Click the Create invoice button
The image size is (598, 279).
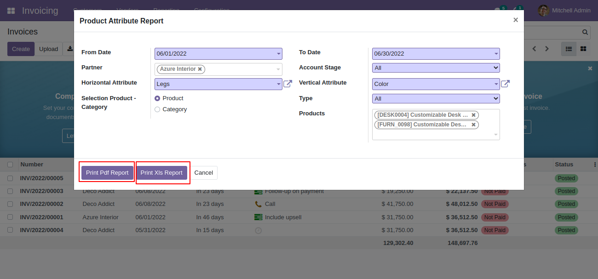coord(21,49)
